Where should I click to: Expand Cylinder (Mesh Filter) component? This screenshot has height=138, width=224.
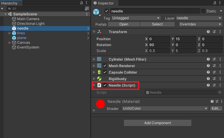coord(94,59)
